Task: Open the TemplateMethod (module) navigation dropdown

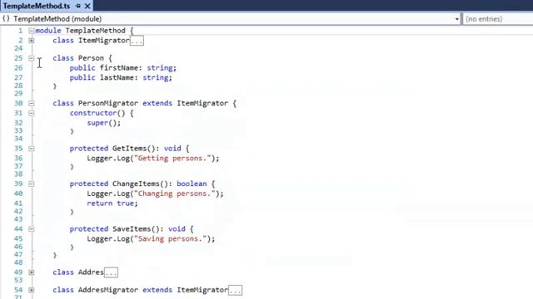Action: pyautogui.click(x=457, y=19)
